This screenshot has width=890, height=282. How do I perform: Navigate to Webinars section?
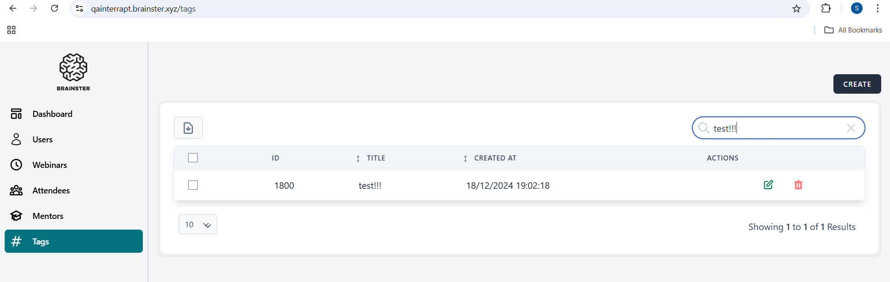tap(50, 165)
